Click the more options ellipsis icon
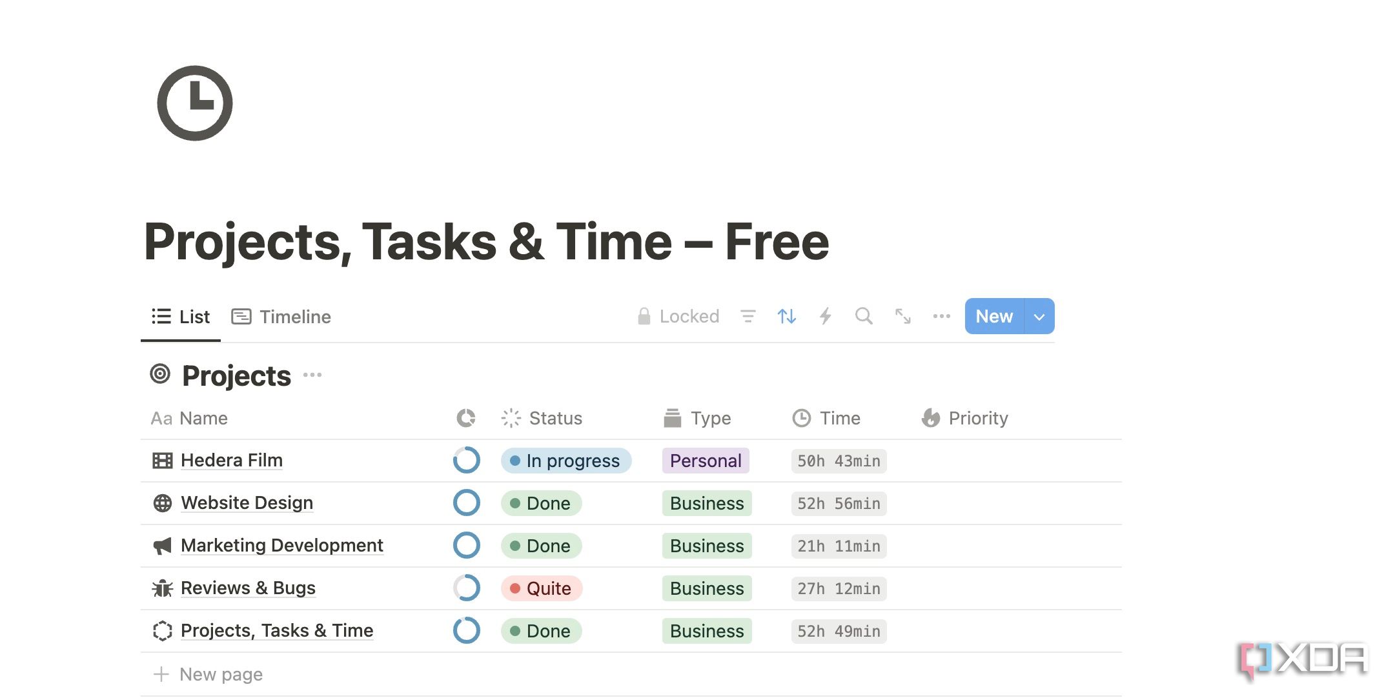This screenshot has width=1384, height=698. pos(941,316)
